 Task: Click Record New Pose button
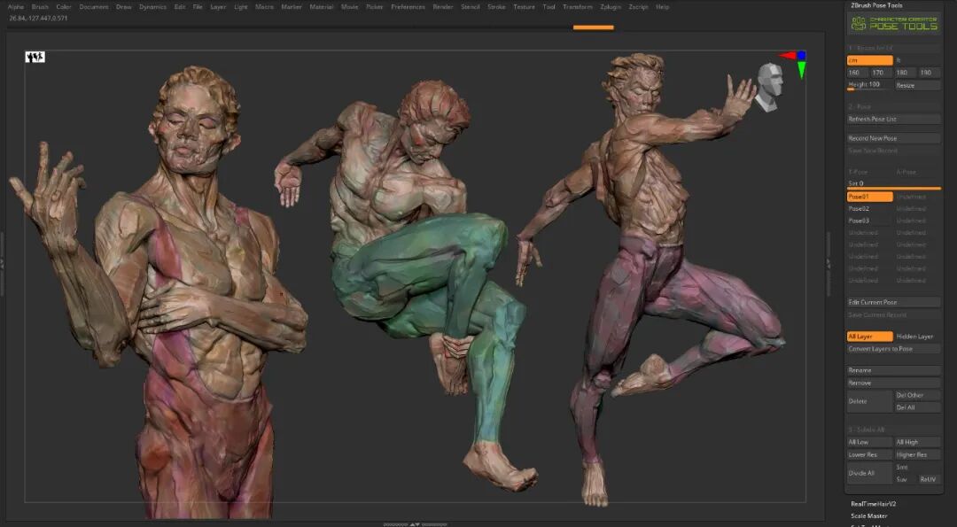[893, 138]
